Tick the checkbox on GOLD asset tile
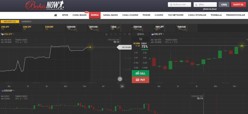 click(130, 25)
